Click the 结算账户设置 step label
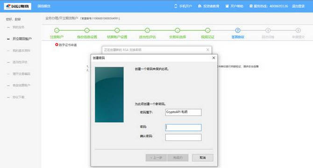 pyautogui.click(x=117, y=37)
